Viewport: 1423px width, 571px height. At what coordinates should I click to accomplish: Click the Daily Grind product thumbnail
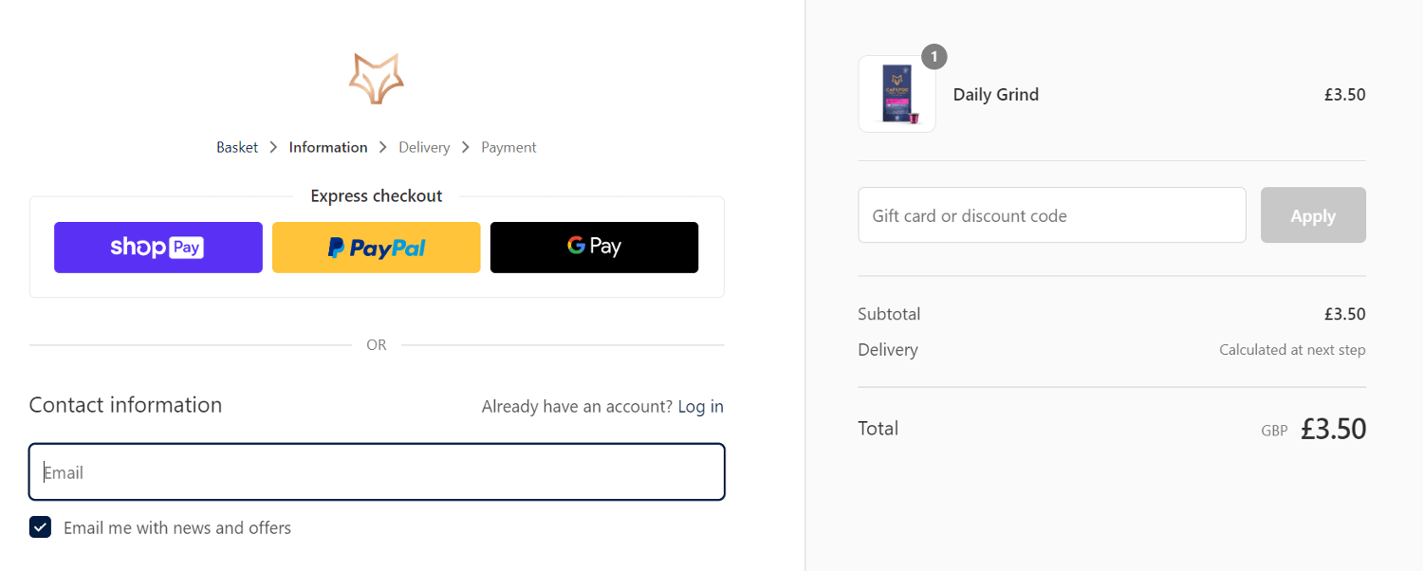point(896,93)
